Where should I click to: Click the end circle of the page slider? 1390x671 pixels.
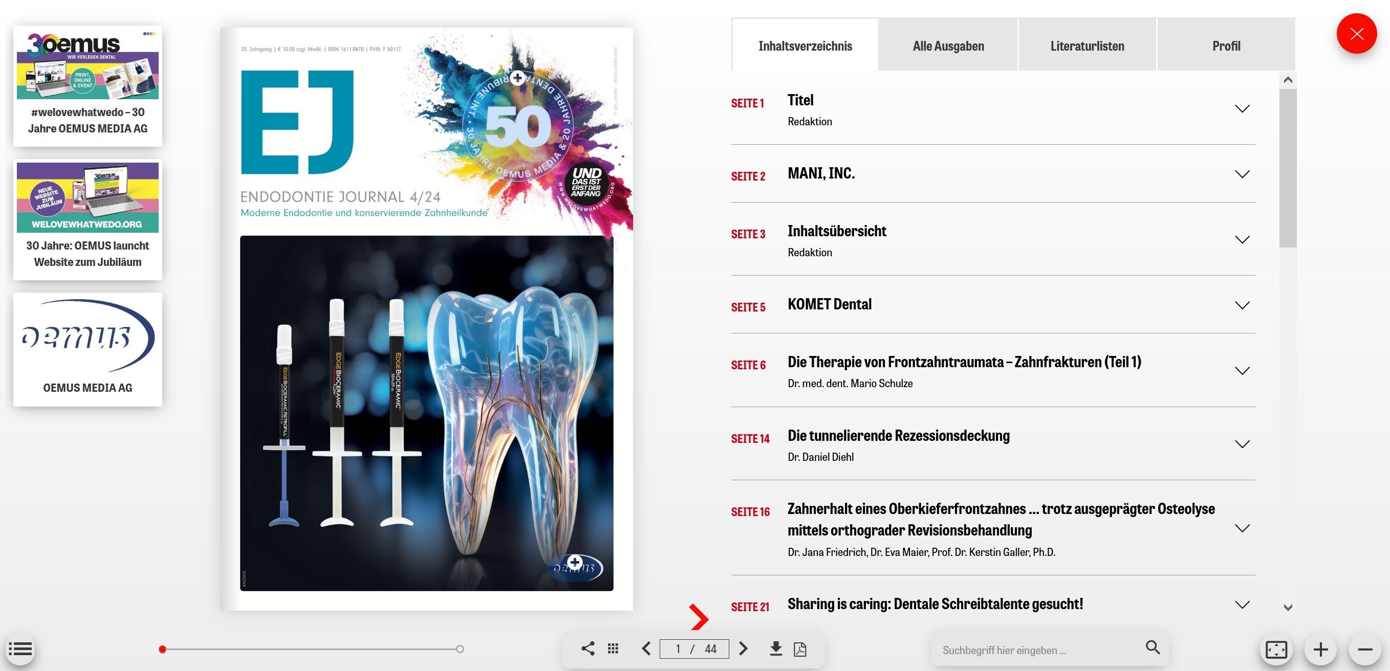click(460, 649)
